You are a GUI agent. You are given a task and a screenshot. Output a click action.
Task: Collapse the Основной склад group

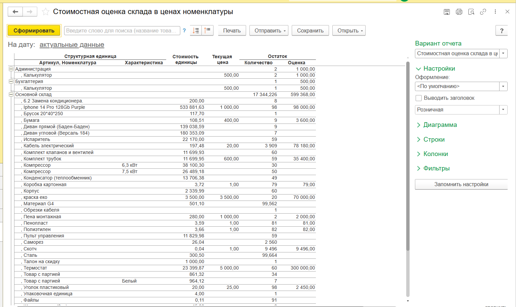[x=11, y=94]
